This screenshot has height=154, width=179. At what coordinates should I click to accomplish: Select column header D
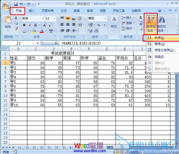(x=54, y=49)
